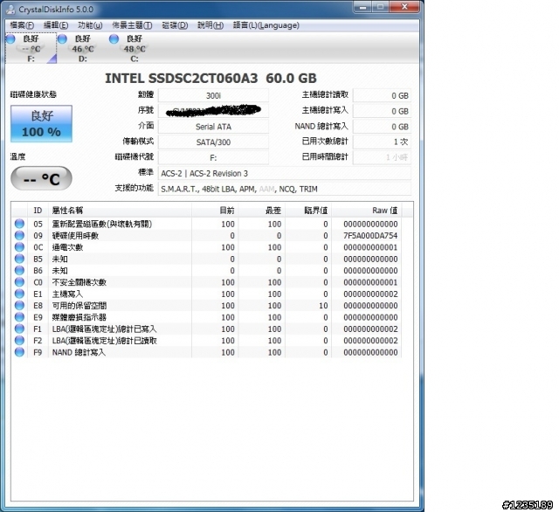Click the status icon of attribute F9

click(x=19, y=352)
